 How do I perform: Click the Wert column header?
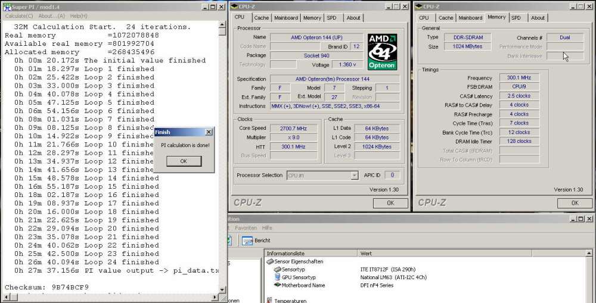click(x=445, y=253)
